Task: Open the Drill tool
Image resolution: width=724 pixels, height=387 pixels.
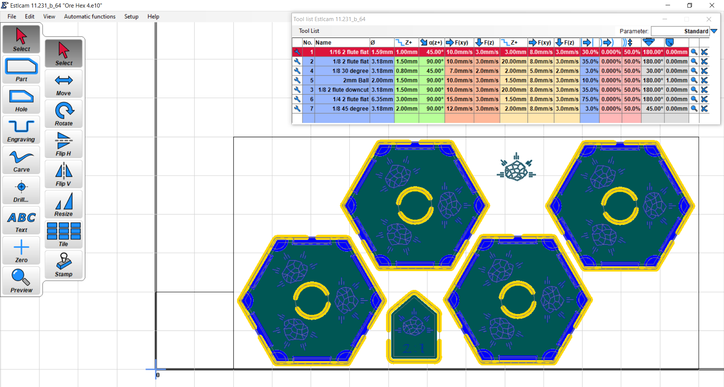Action: click(21, 190)
